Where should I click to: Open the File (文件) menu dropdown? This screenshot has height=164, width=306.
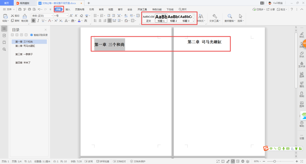[9, 9]
